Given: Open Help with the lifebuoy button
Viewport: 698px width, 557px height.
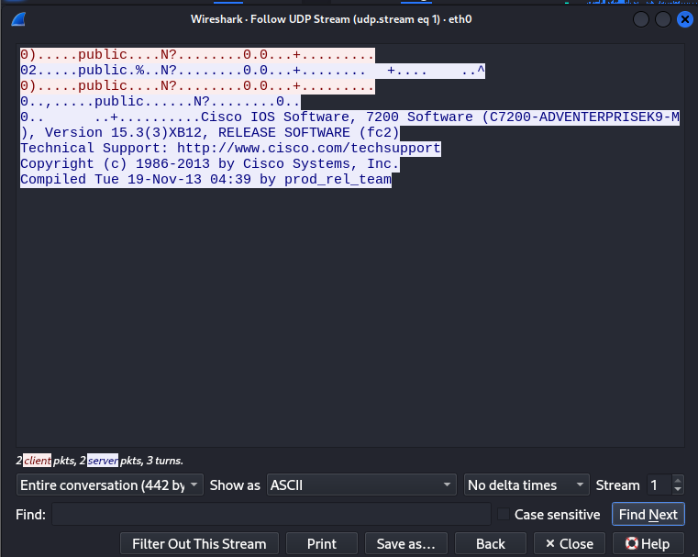Looking at the screenshot, I should pyautogui.click(x=647, y=543).
